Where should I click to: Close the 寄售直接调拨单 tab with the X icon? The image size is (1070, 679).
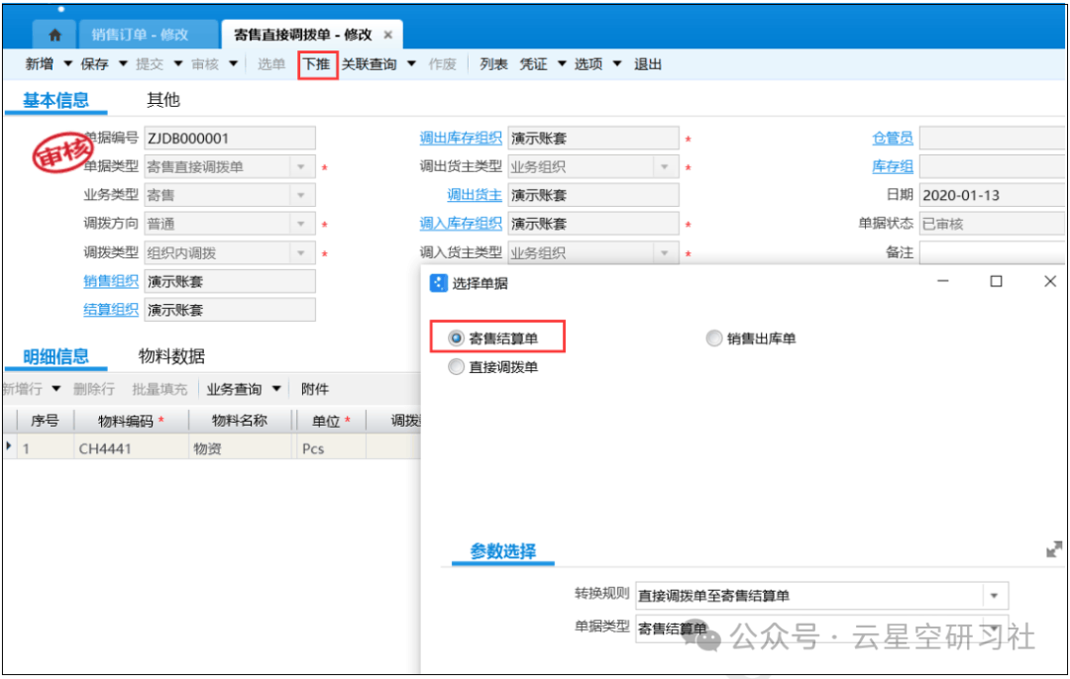coord(388,35)
